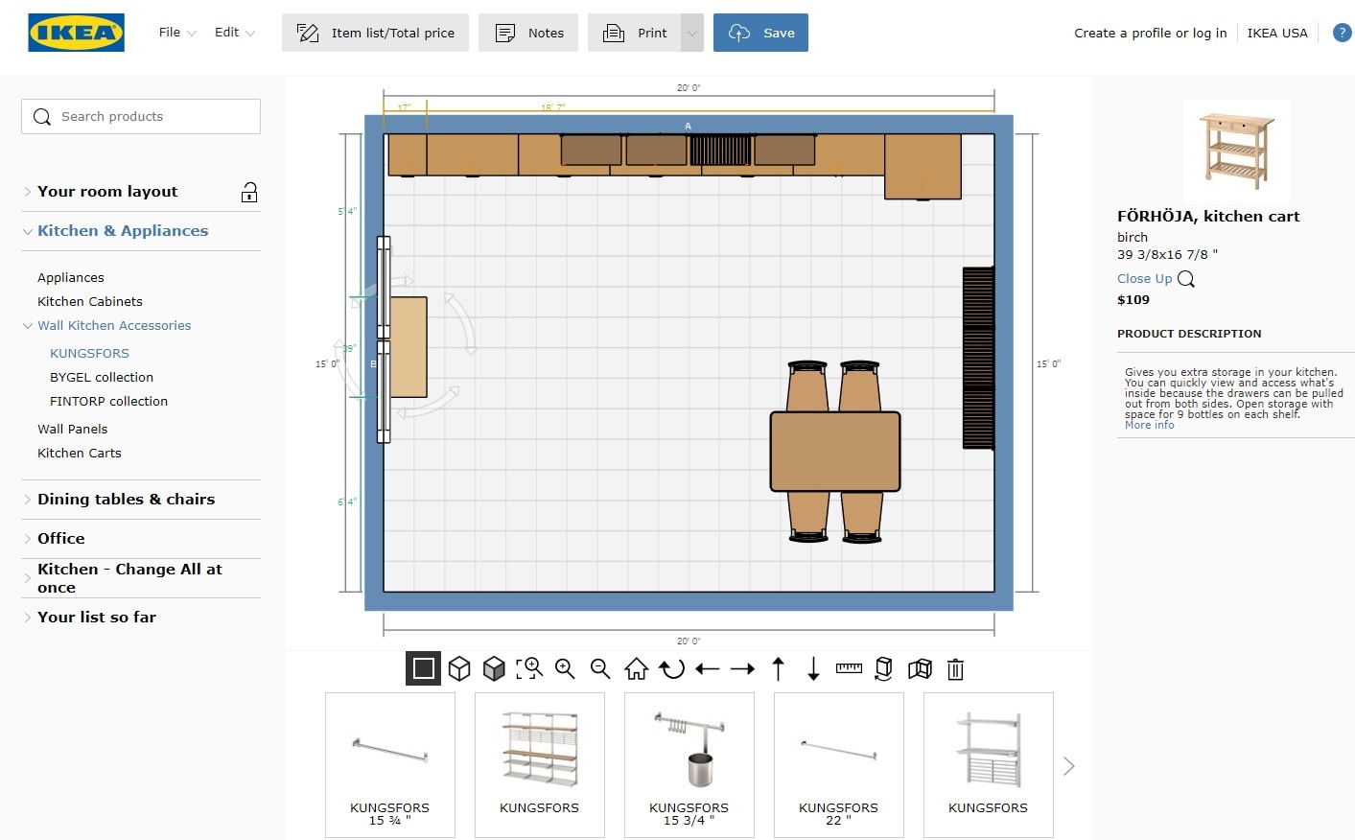
Task: Select the dining table in floor plan
Action: (835, 452)
